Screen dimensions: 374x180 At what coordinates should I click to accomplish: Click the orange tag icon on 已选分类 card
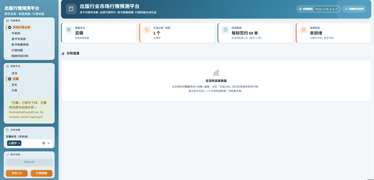click(x=147, y=30)
